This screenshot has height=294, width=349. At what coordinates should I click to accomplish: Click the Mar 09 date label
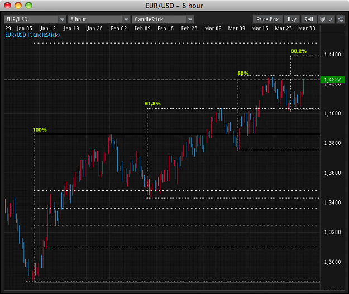[237, 28]
